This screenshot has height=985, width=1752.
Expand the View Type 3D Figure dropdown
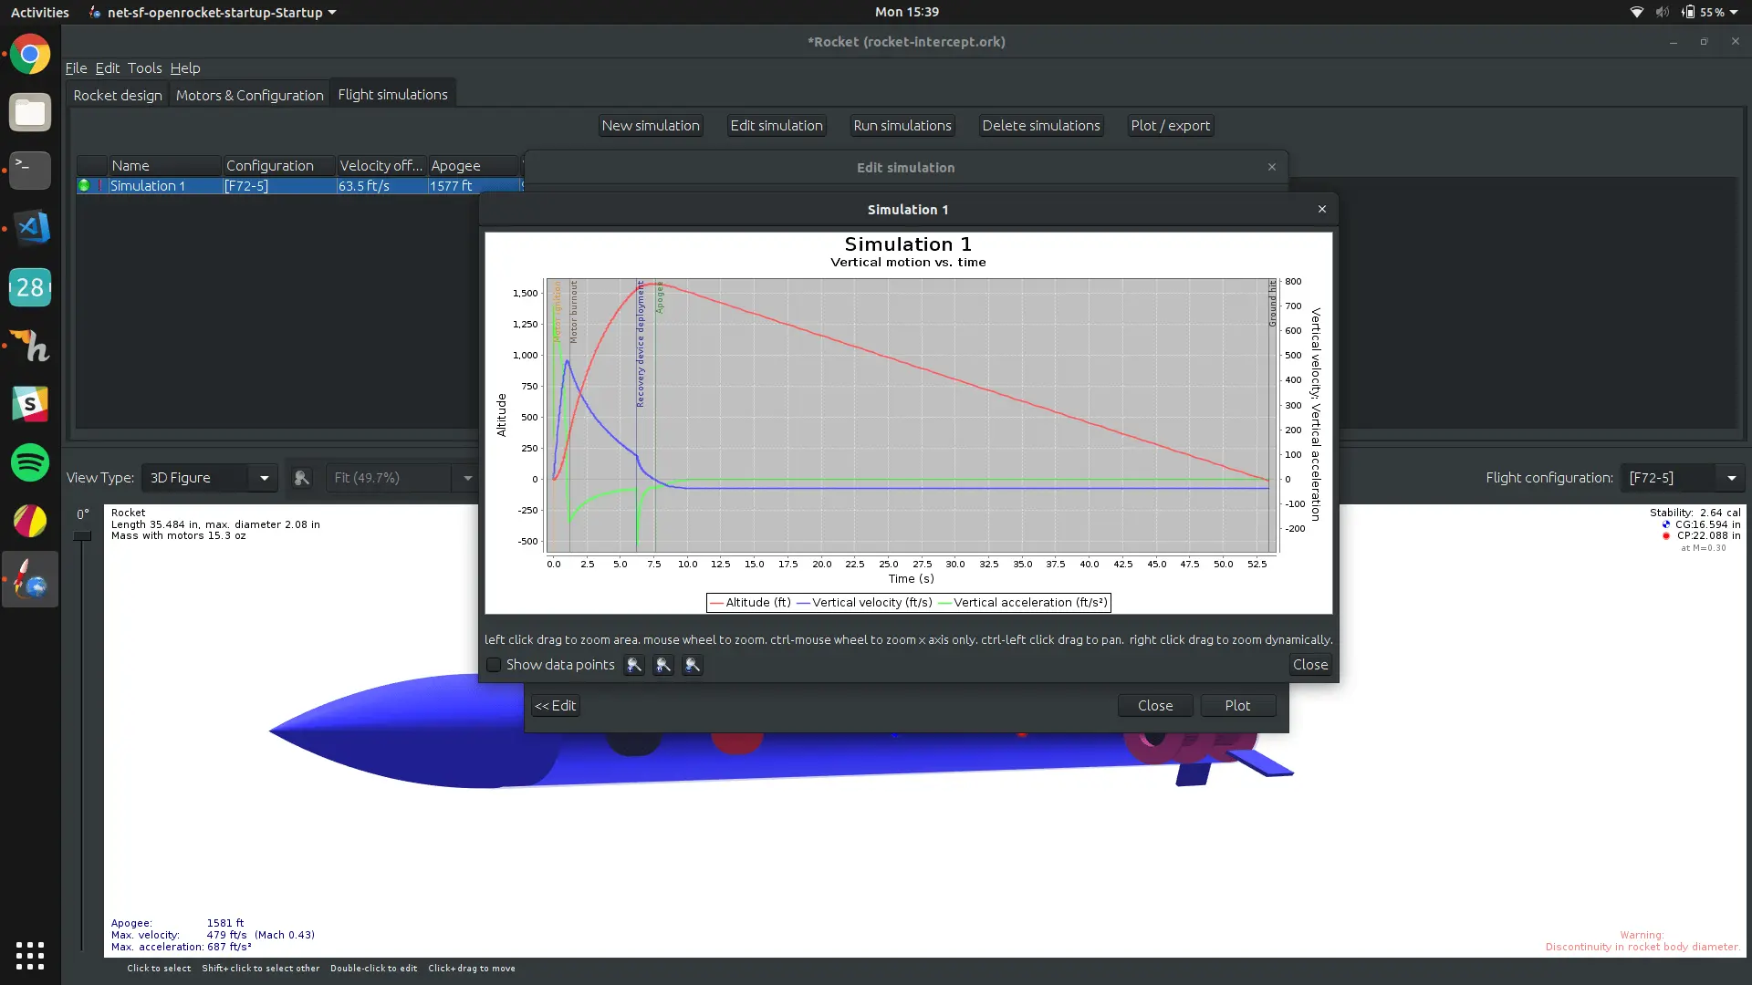[x=264, y=478]
